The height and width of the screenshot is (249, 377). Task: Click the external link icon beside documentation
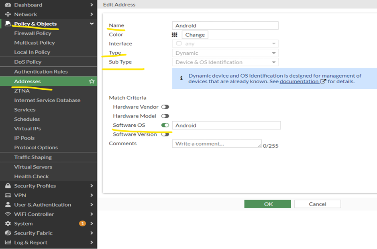(x=323, y=81)
